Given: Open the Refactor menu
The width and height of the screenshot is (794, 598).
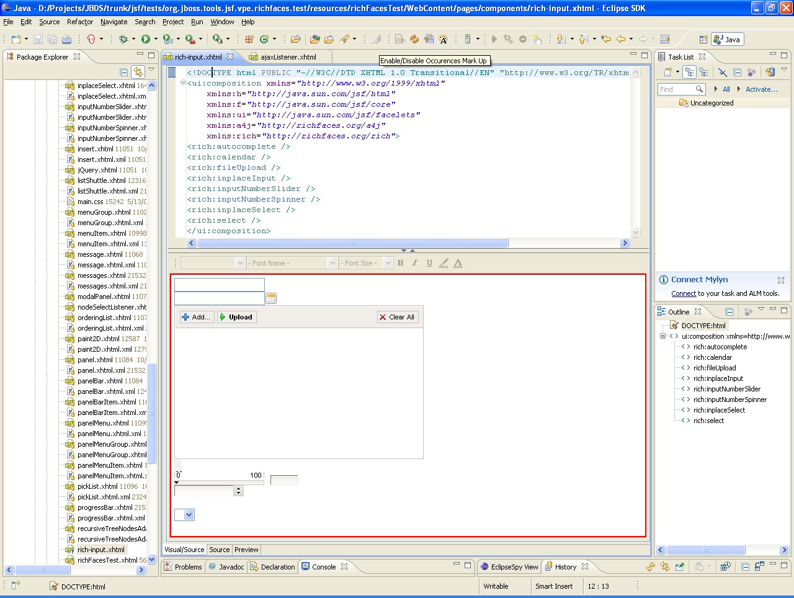Looking at the screenshot, I should [x=79, y=22].
